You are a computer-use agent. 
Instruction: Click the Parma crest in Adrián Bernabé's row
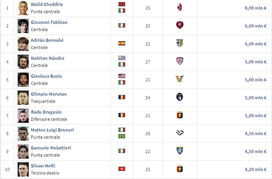click(179, 43)
